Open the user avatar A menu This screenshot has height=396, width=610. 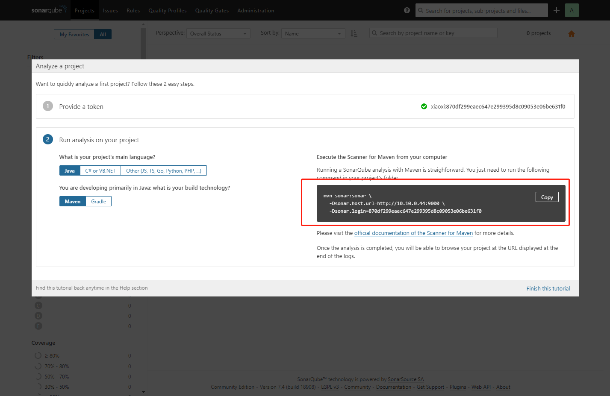coord(572,10)
